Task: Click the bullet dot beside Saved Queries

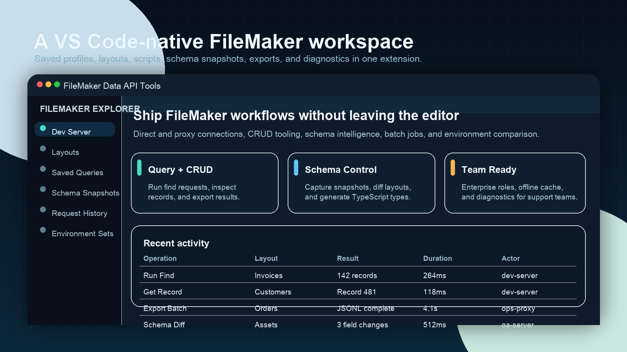Action: pyautogui.click(x=43, y=169)
